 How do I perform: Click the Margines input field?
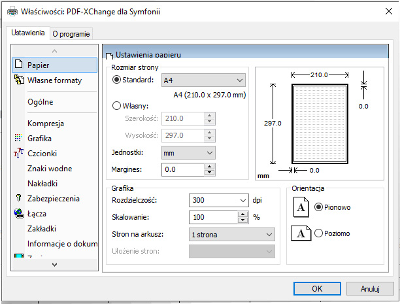[x=183, y=169]
